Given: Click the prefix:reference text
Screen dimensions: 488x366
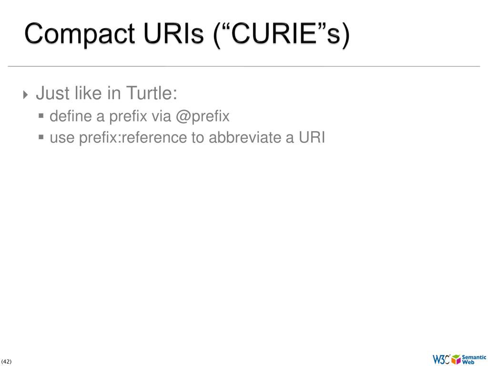Looking at the screenshot, I should [x=133, y=138].
